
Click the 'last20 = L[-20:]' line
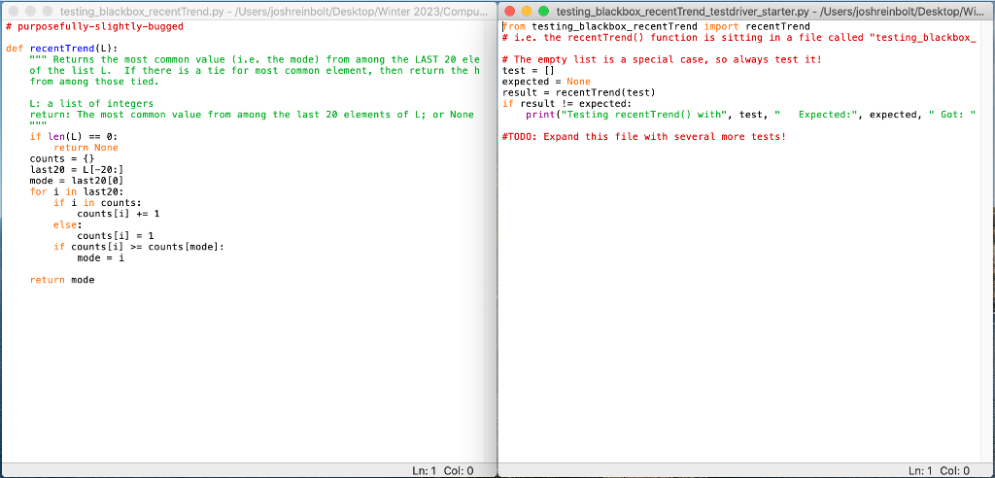pyautogui.click(x=77, y=169)
